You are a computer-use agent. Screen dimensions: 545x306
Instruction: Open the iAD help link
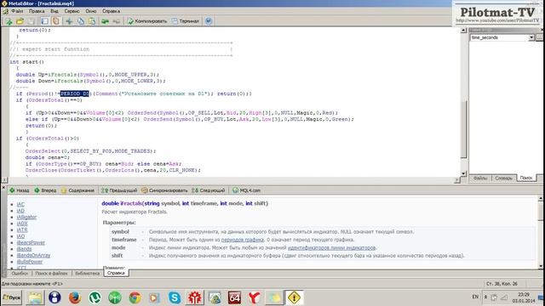click(x=20, y=211)
